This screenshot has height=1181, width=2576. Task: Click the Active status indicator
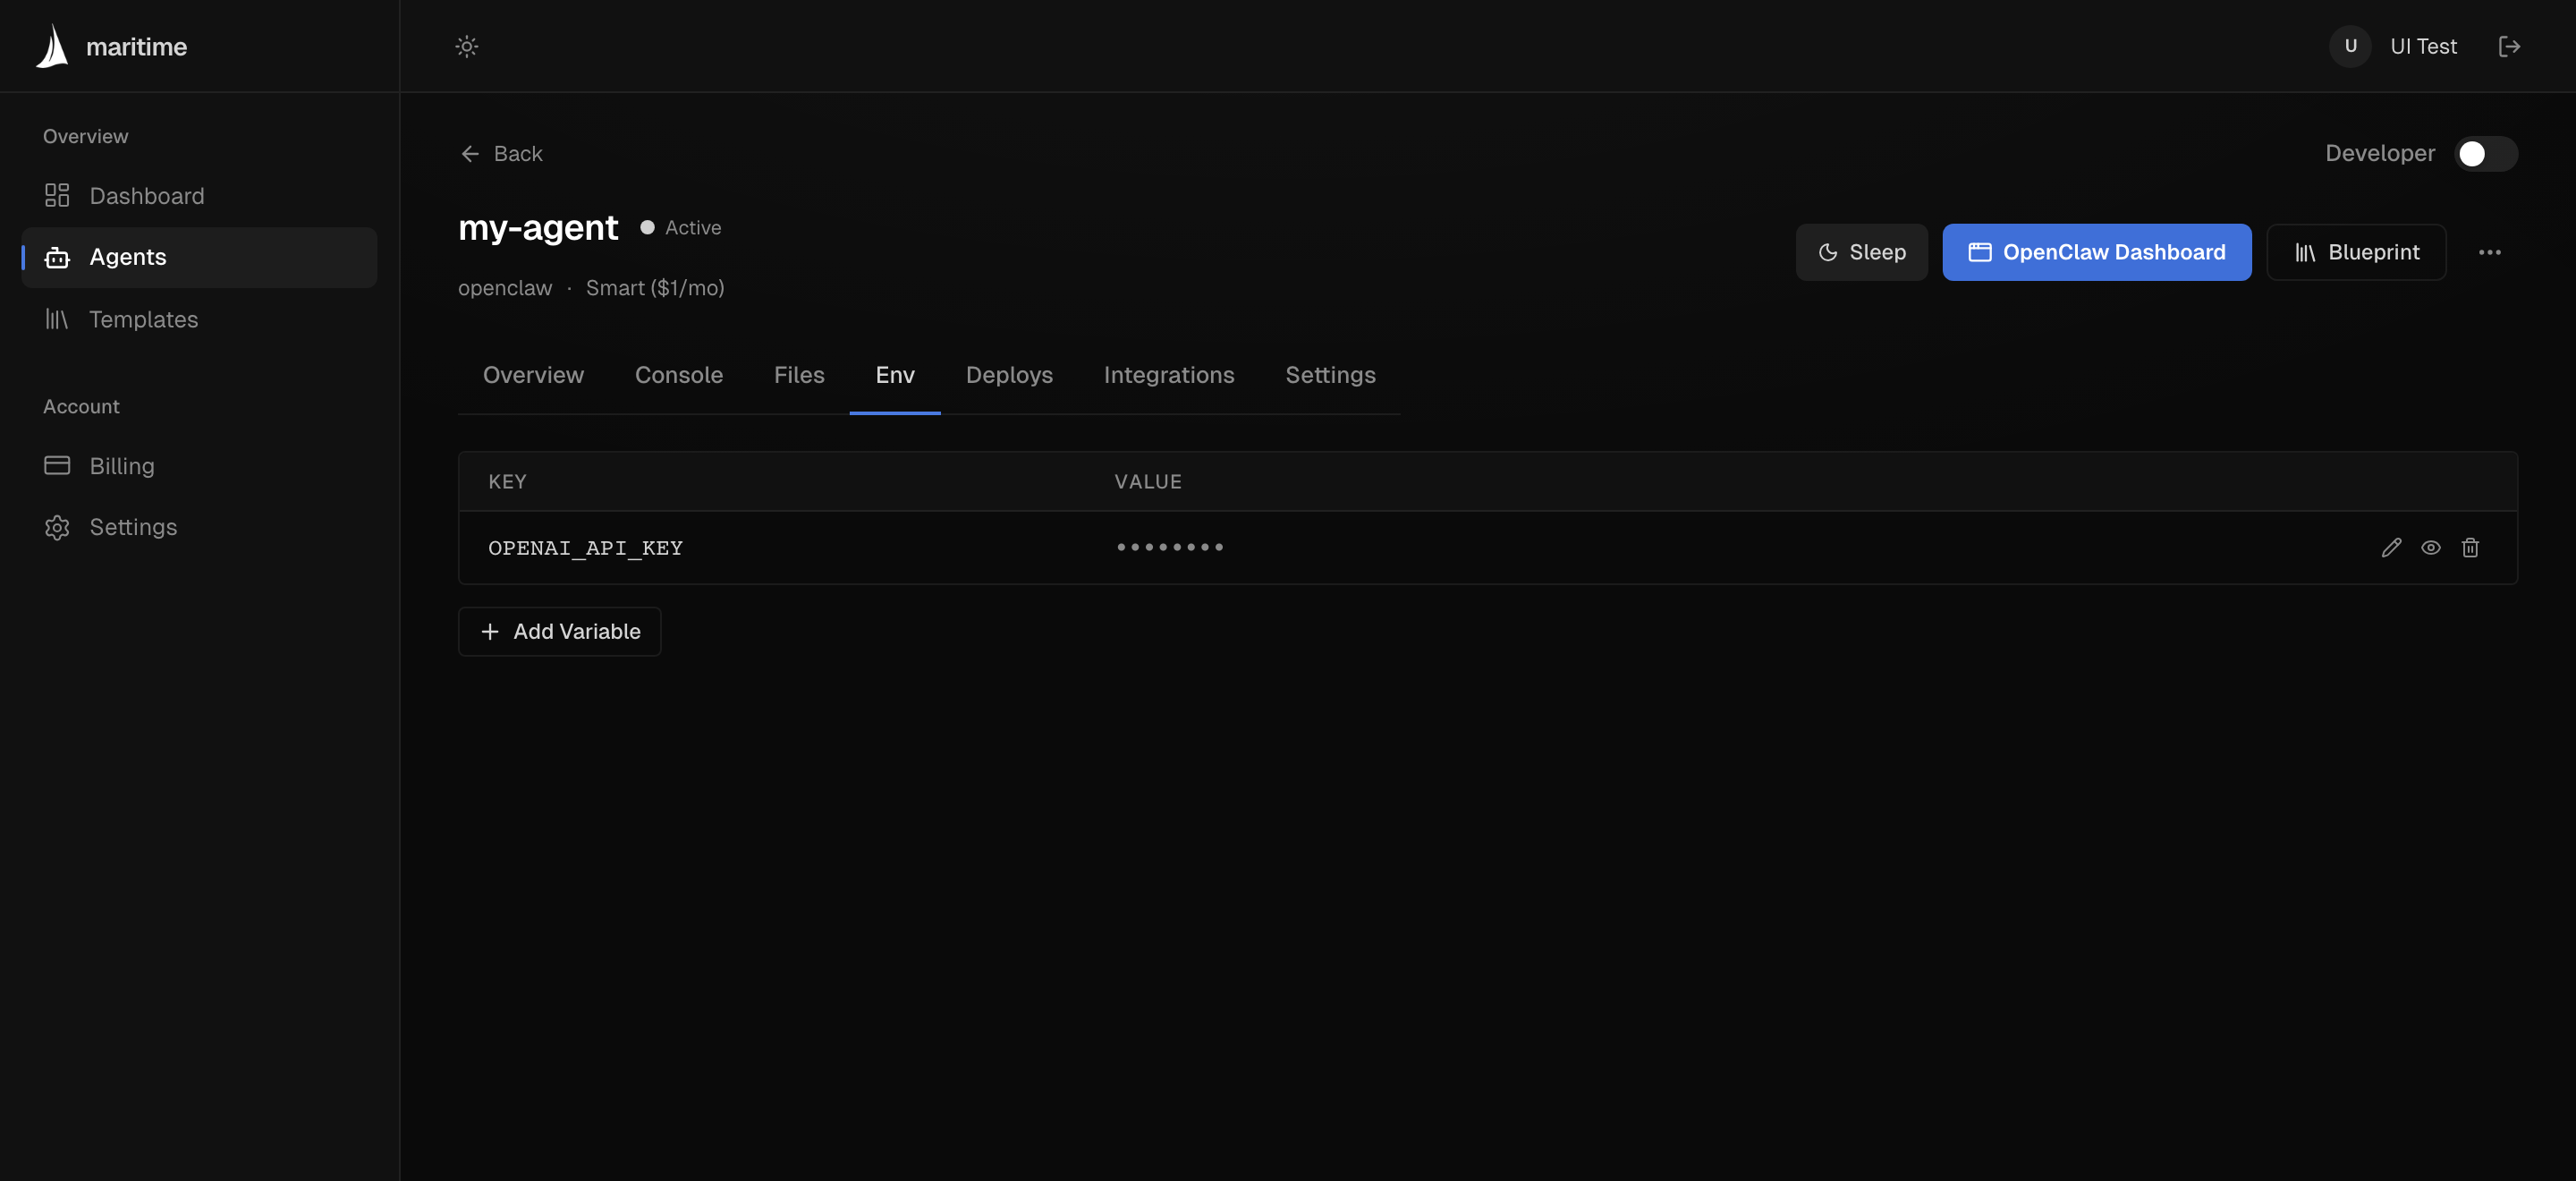681,228
